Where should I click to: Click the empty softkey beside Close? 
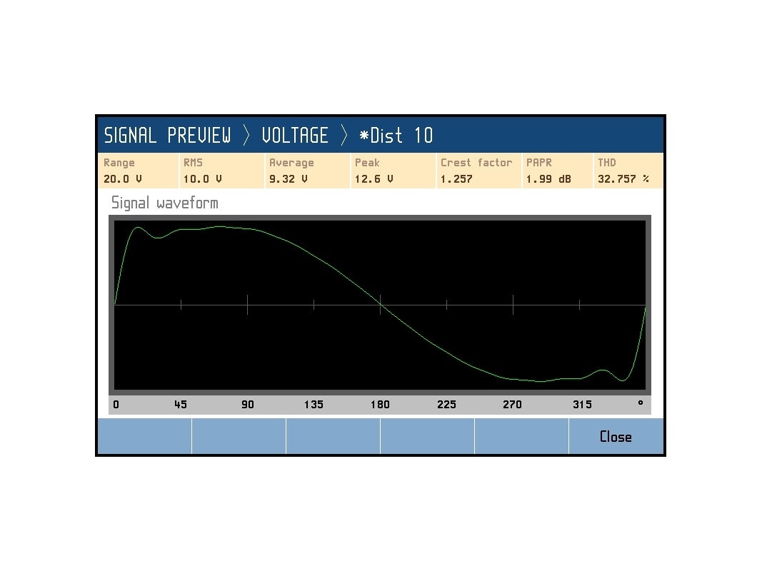tap(521, 436)
